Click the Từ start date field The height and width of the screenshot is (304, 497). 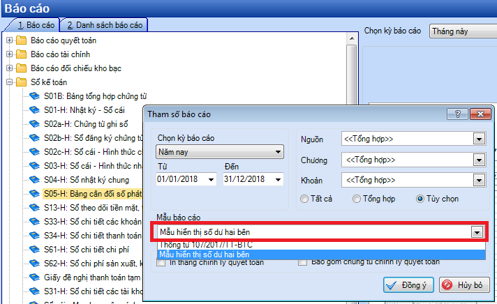pyautogui.click(x=186, y=180)
